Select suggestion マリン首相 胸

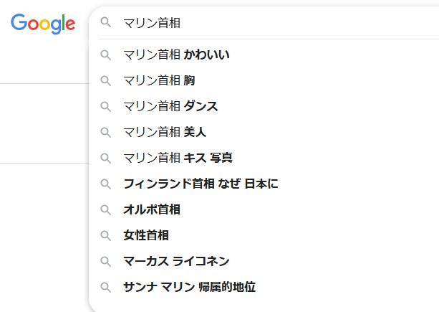click(159, 80)
